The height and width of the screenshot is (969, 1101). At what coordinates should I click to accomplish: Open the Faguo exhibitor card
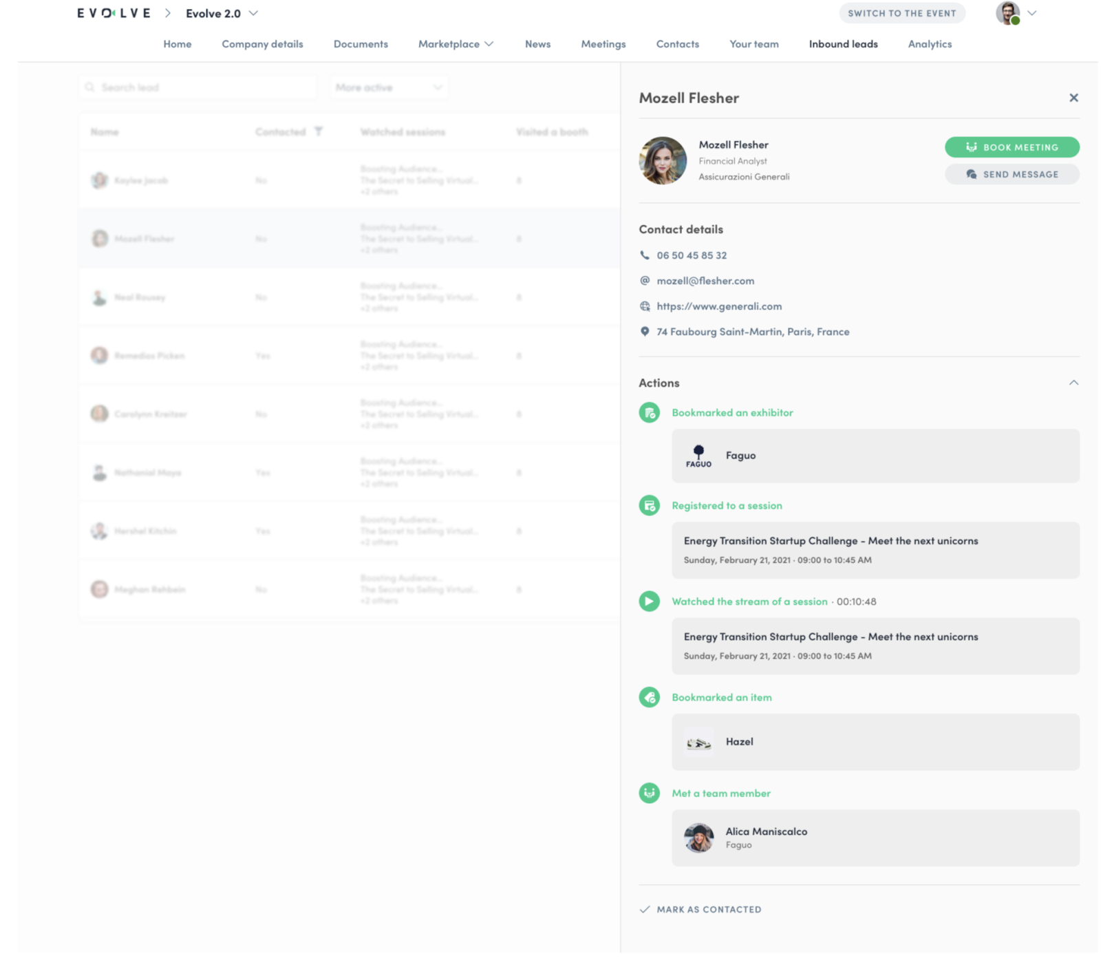click(875, 456)
